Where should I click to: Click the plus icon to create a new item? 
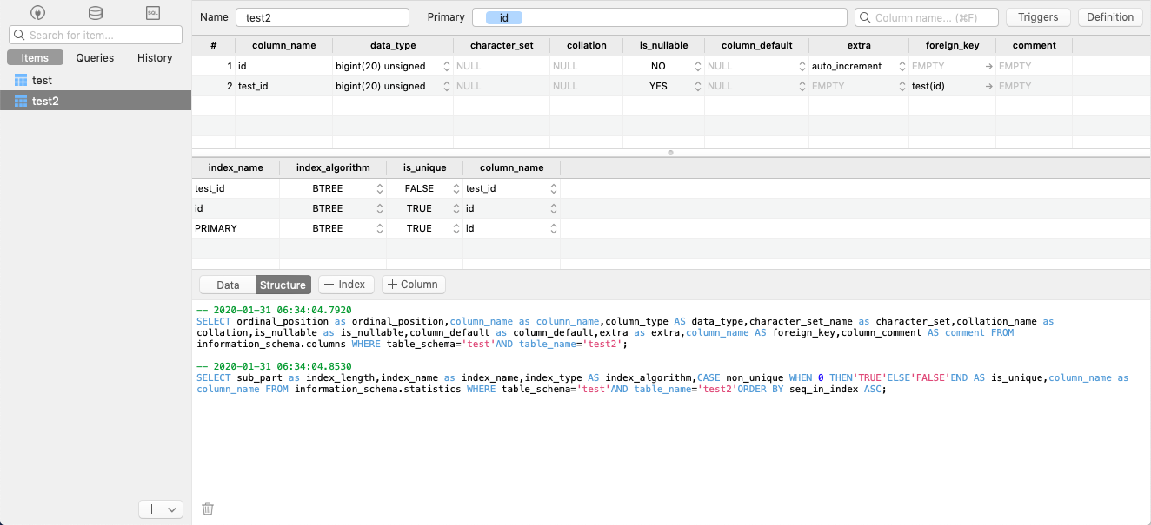pyautogui.click(x=150, y=509)
